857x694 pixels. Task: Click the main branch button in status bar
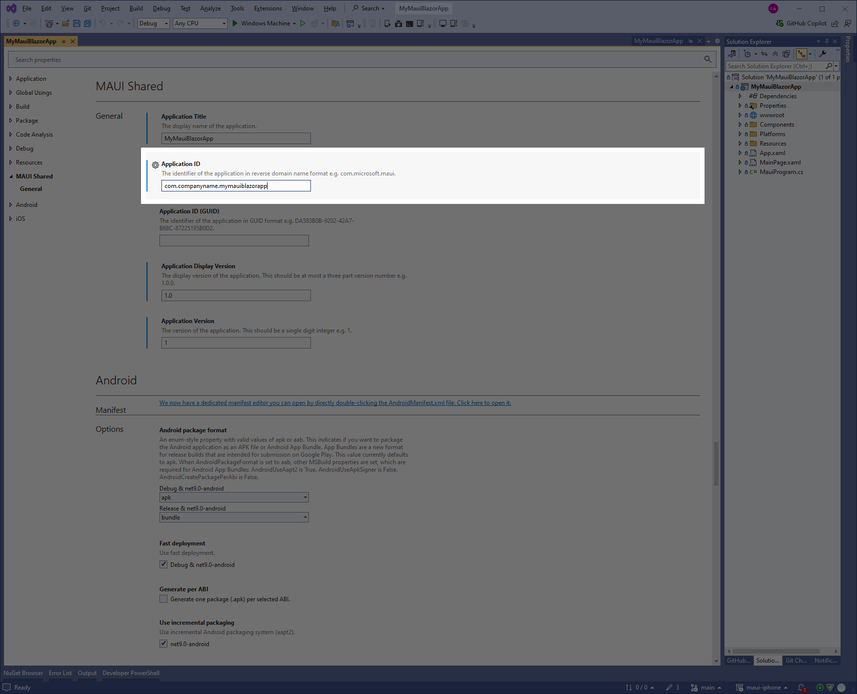(706, 688)
